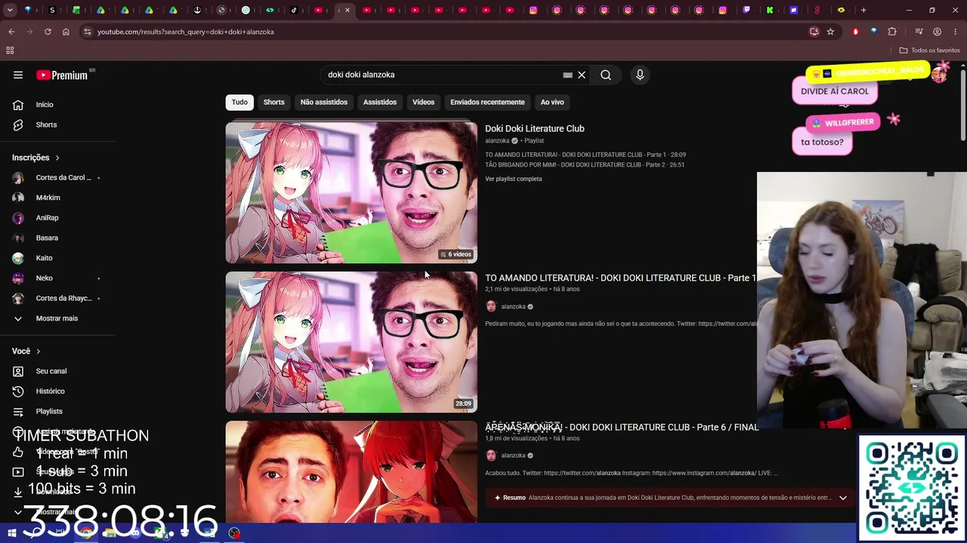
Task: Show Enviados recentemente results
Action: coord(487,102)
